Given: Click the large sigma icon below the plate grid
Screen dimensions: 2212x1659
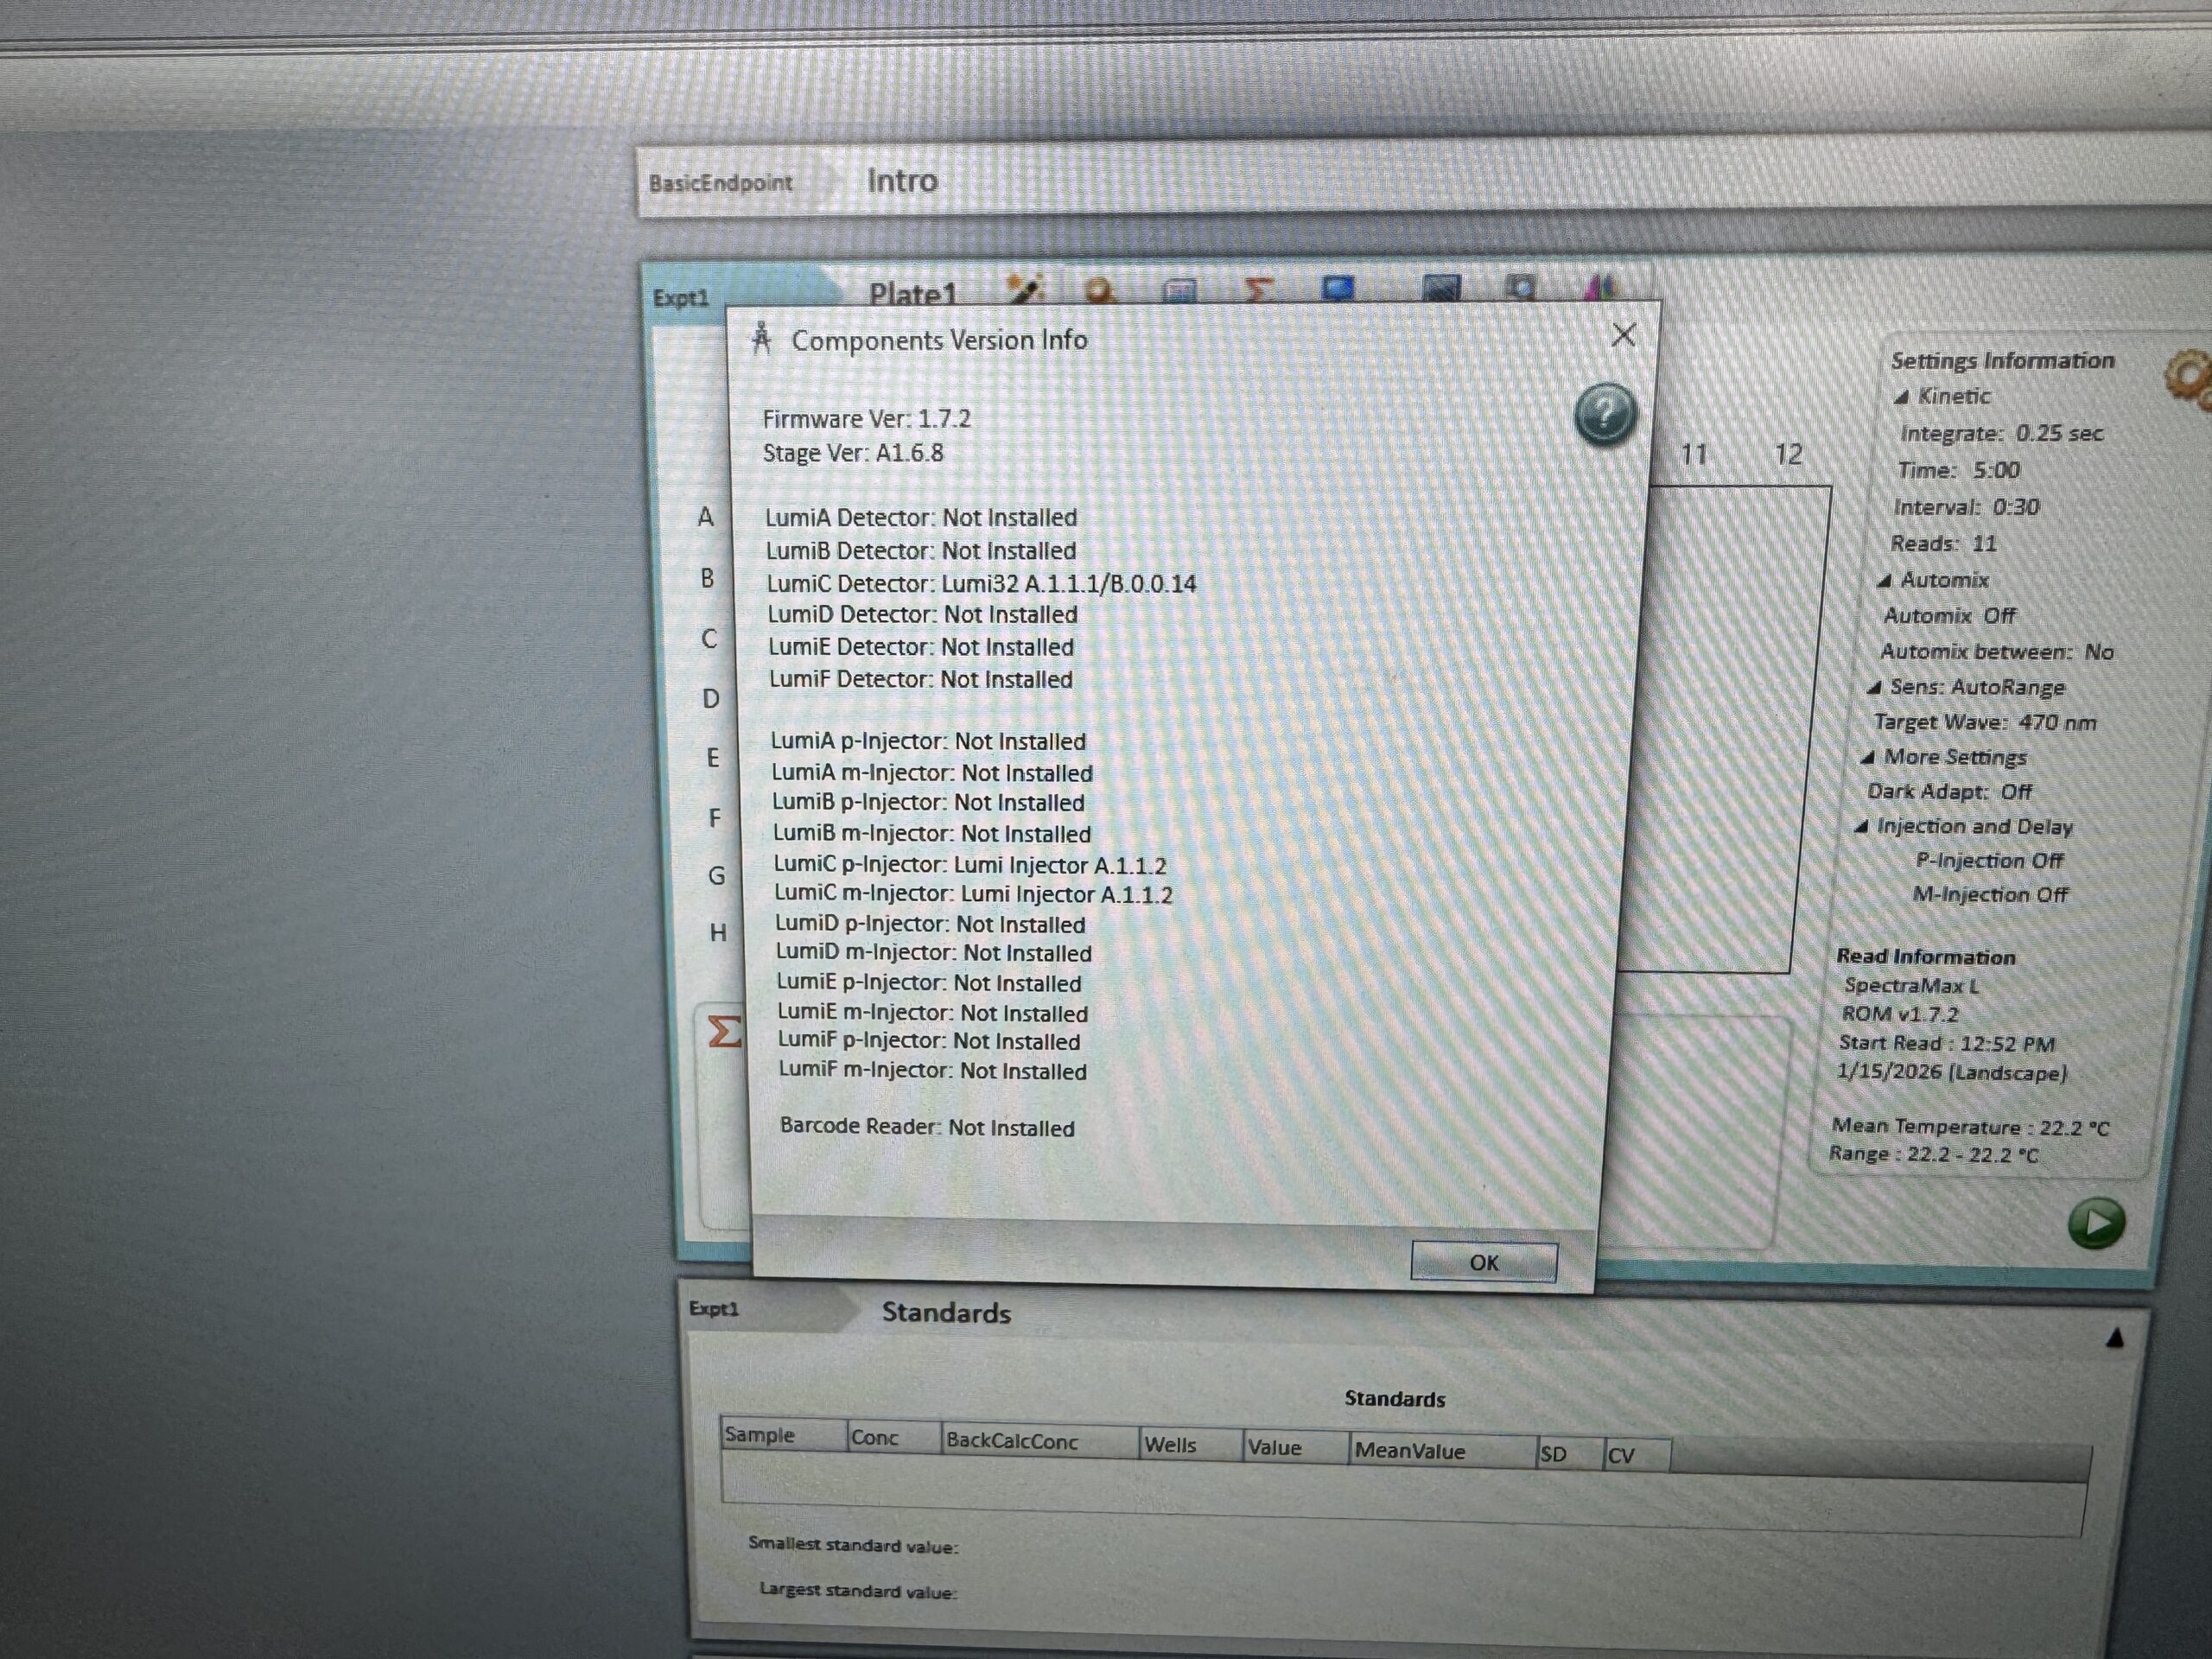Looking at the screenshot, I should tap(724, 1031).
